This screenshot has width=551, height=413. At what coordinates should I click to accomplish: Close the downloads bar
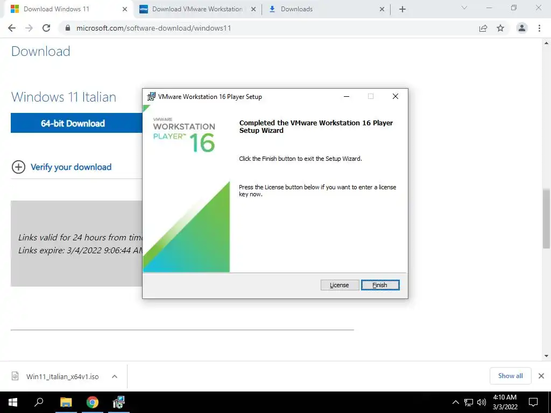[x=541, y=376]
